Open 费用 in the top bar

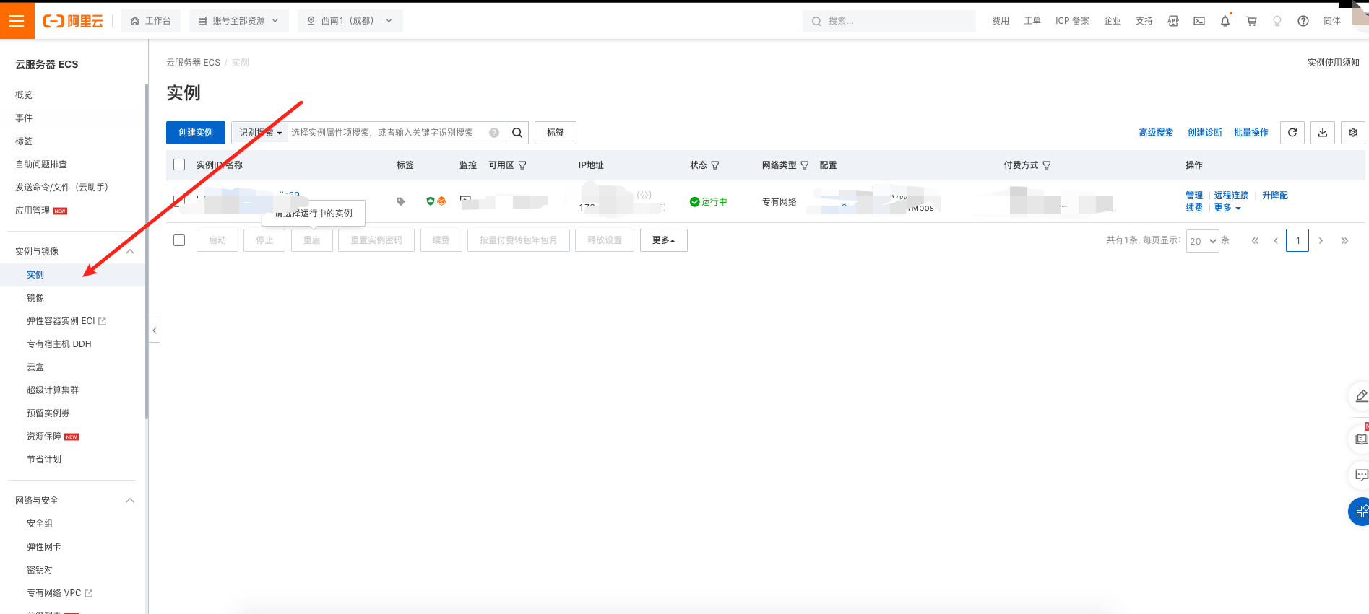click(x=1001, y=21)
